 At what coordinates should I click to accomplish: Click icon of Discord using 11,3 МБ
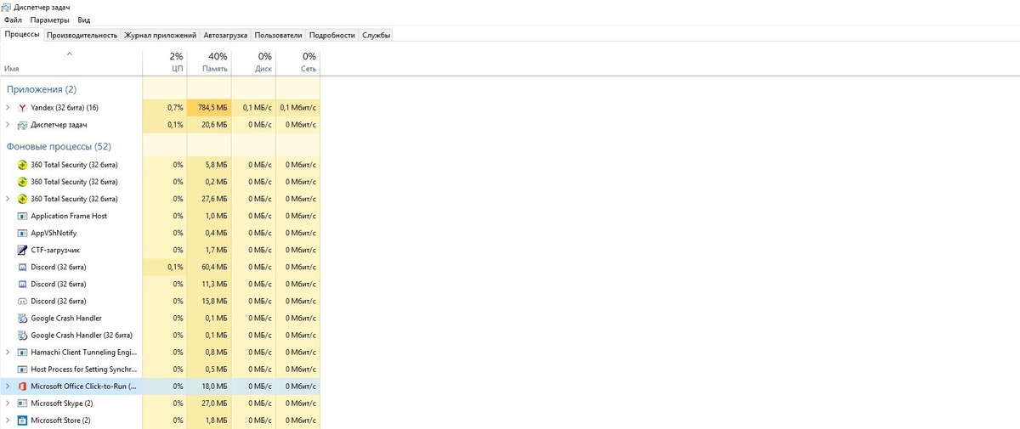coord(22,284)
